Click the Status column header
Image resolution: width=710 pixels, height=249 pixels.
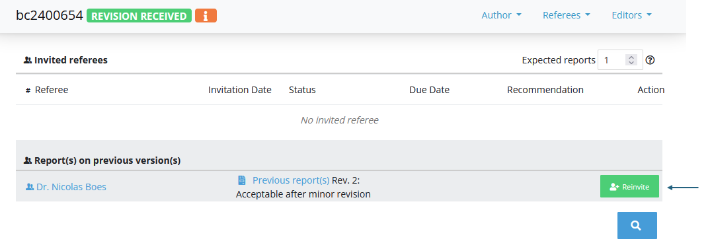click(302, 90)
